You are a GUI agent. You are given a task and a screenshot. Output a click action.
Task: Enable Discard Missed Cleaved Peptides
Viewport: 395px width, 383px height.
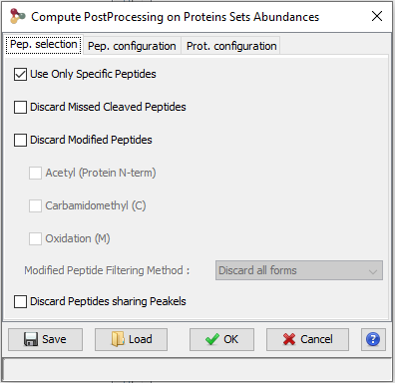pyautogui.click(x=20, y=108)
